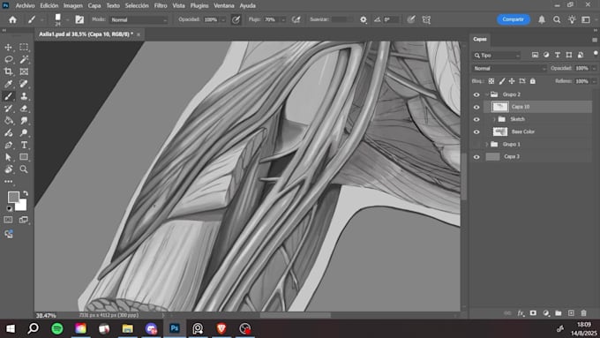
Task: Open the Search magnifier in top bar
Action: tap(557, 19)
